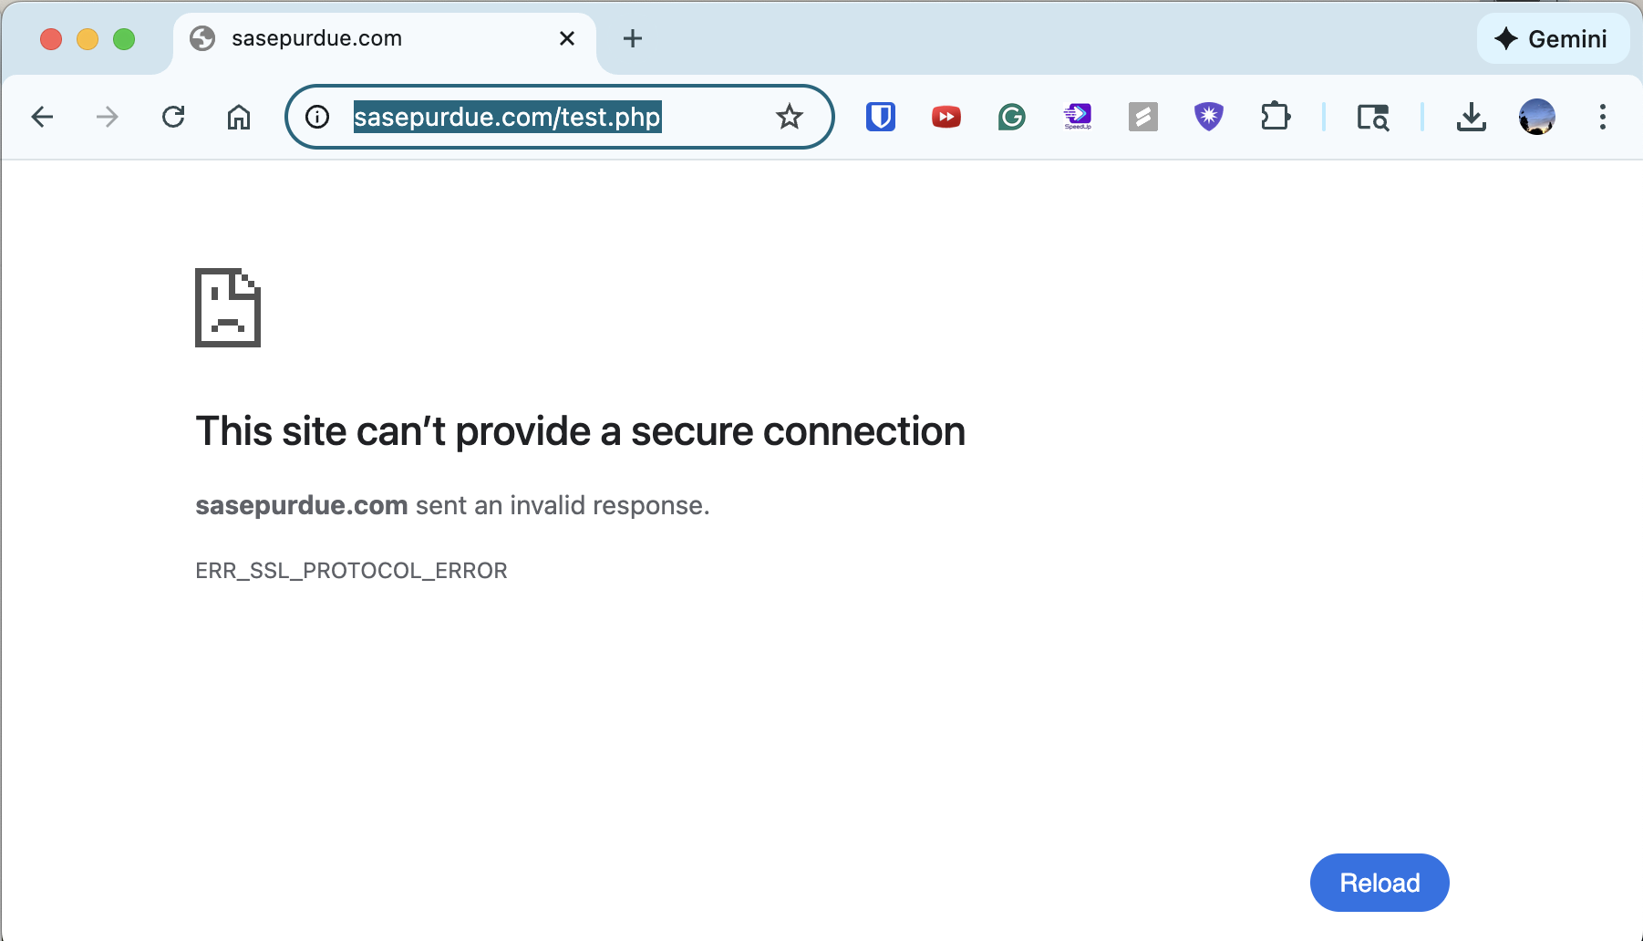Open the Bitwarden extension

[881, 117]
